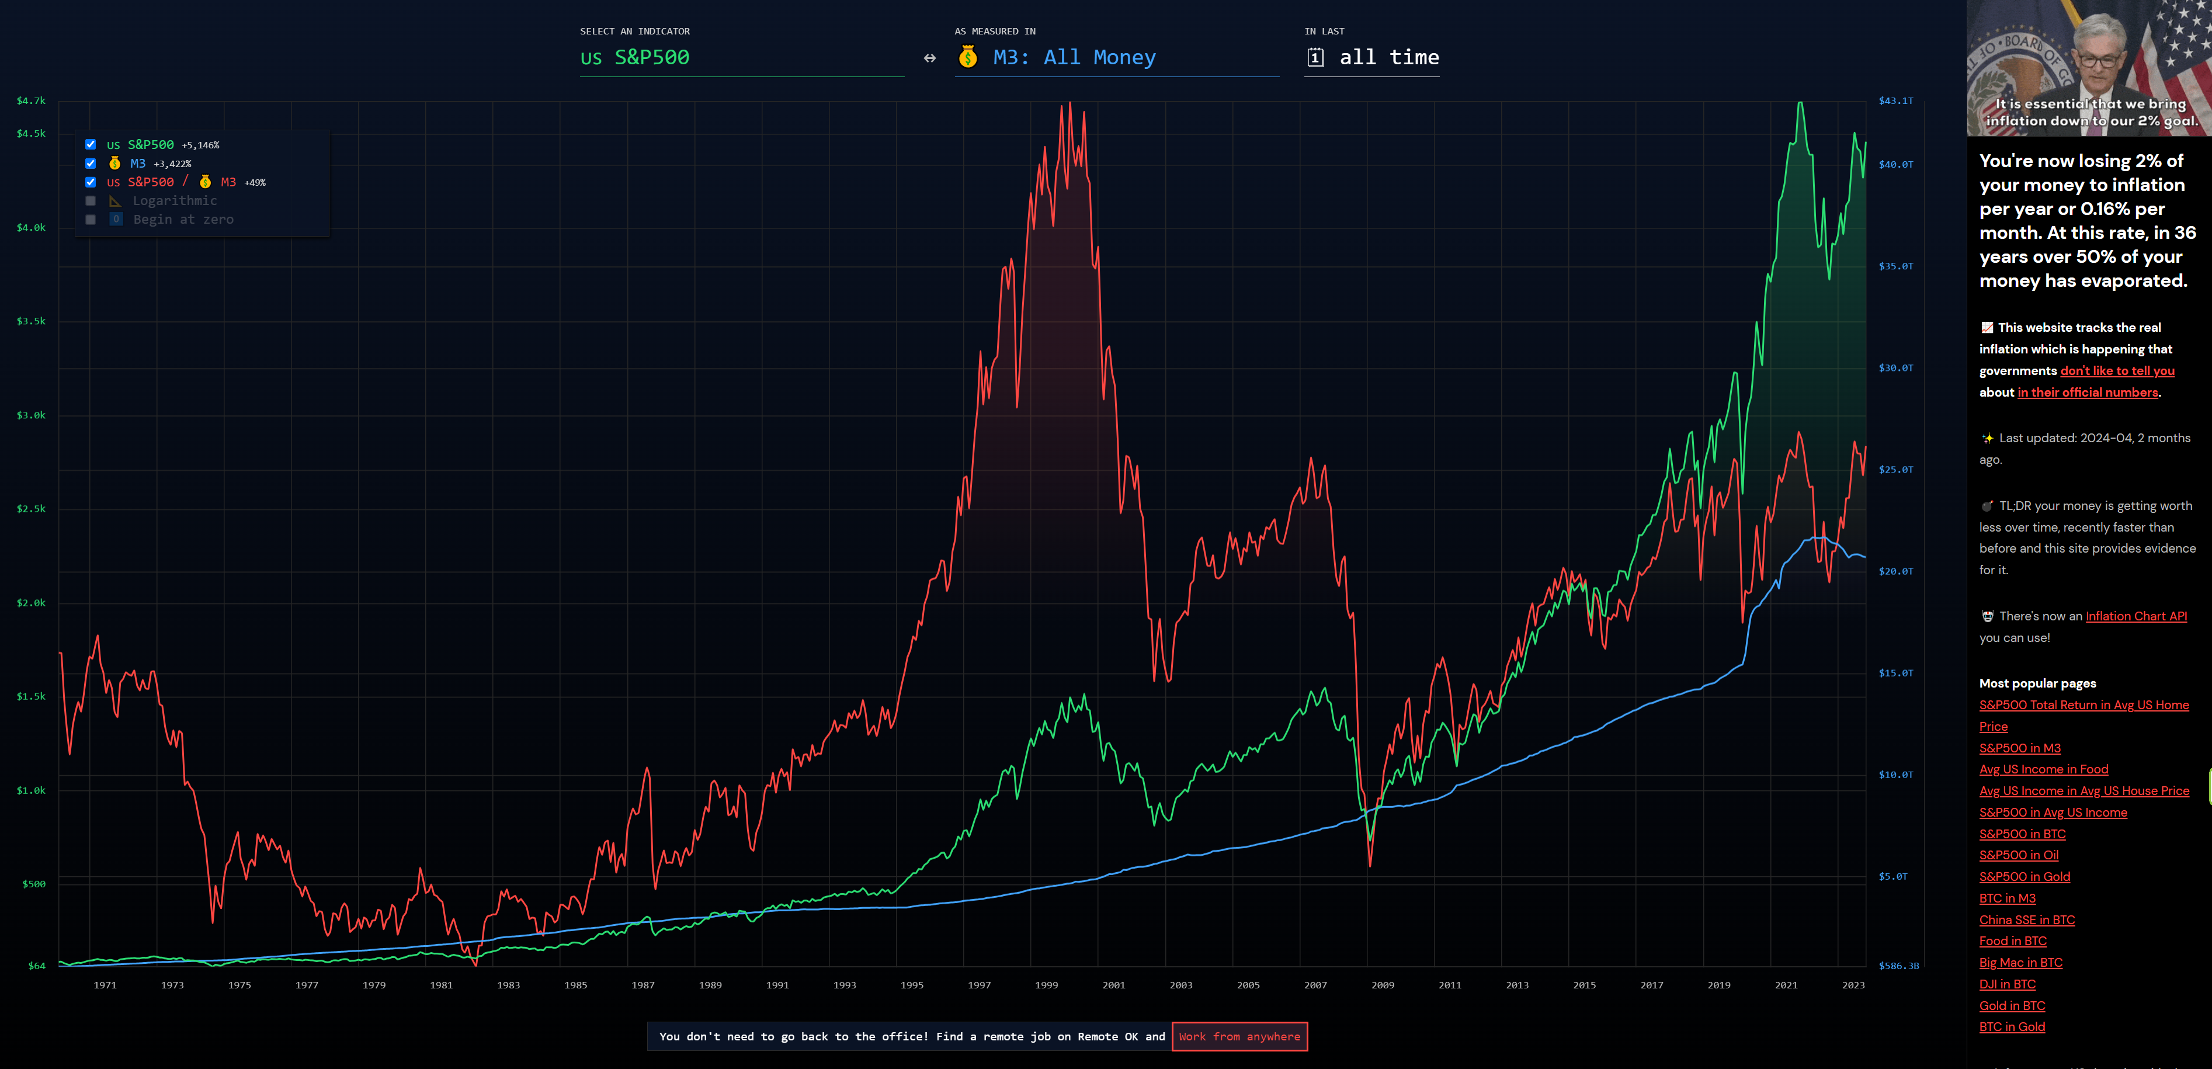Open Avg US Income in Avg US House Price

[x=2083, y=791]
